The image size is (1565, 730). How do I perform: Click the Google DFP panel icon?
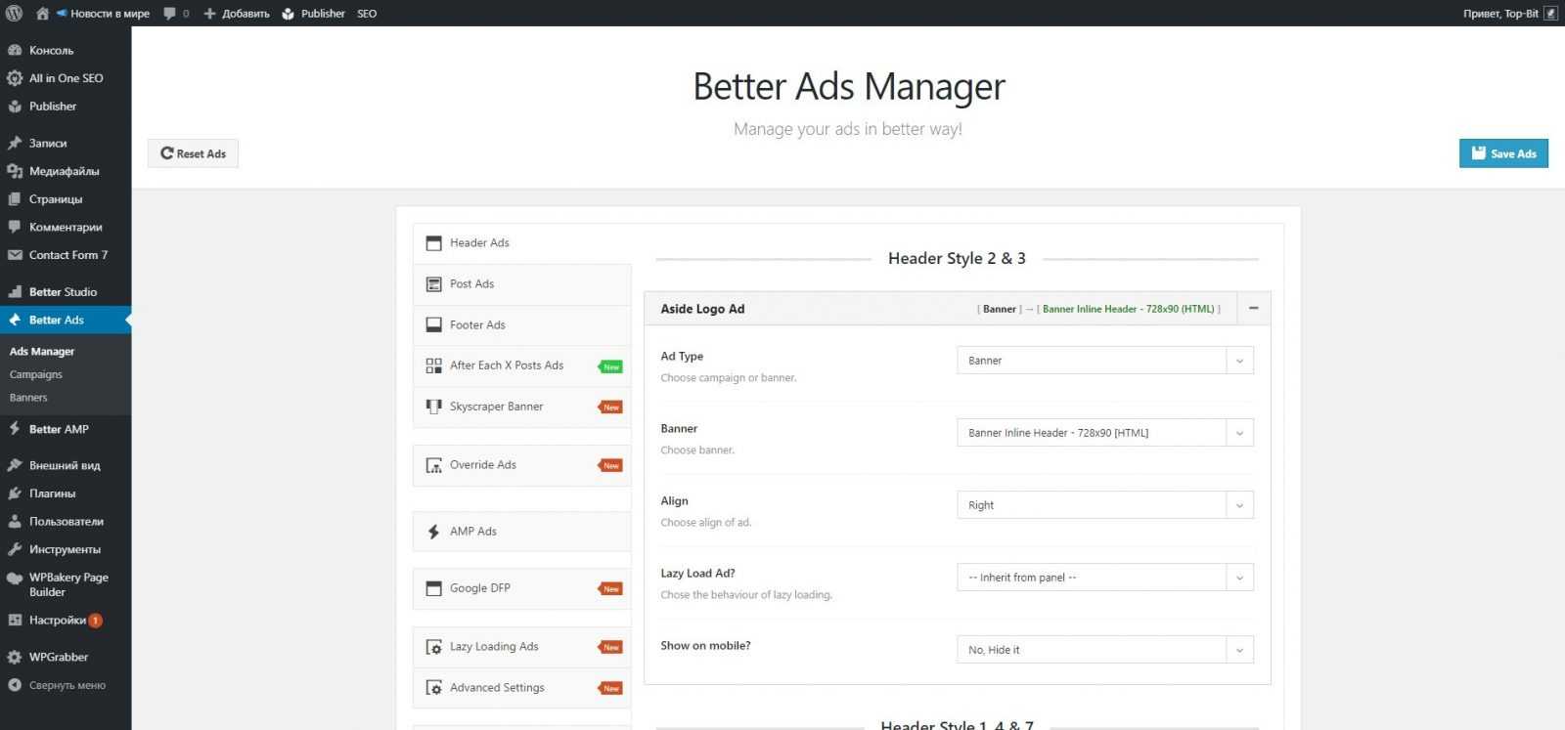[x=433, y=588]
